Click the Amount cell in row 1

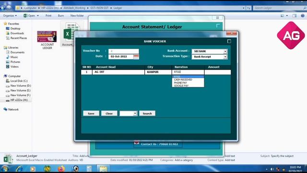(x=217, y=72)
